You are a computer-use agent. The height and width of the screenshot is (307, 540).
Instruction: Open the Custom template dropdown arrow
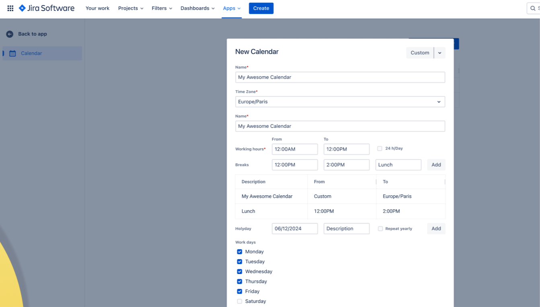coord(439,53)
